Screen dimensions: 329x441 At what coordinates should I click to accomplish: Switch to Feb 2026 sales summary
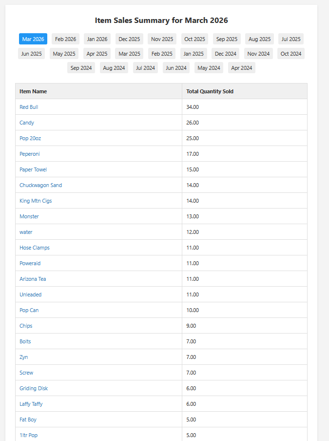pos(65,39)
